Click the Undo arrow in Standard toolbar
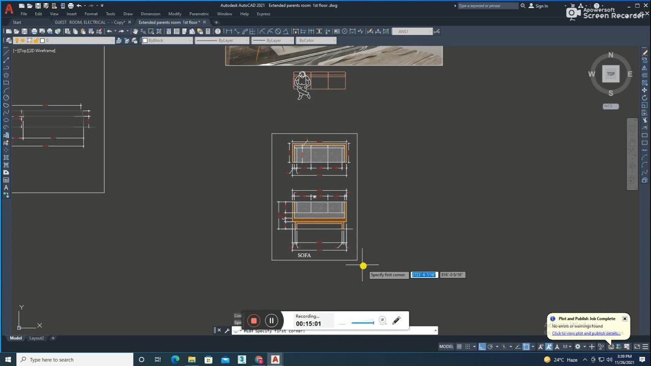This screenshot has height=366, width=651. coord(109,32)
